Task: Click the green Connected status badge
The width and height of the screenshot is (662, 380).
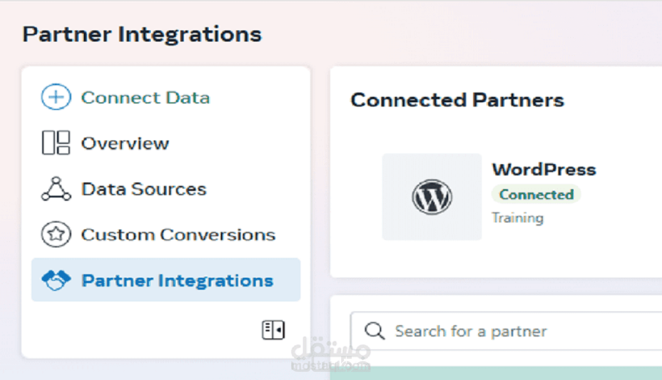Action: tap(536, 194)
